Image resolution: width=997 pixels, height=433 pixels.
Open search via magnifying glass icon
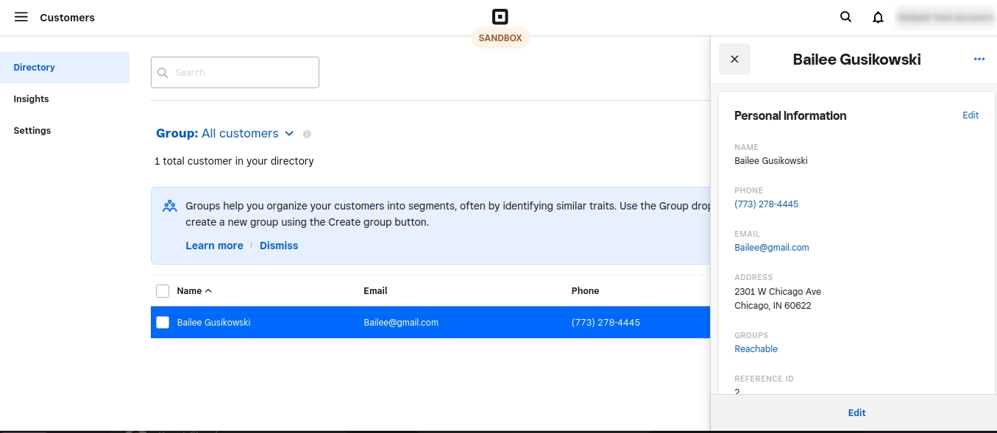tap(845, 17)
